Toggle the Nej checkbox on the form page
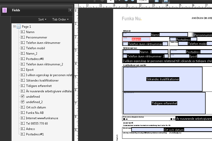Image resolution: width=212 pixels, height=141 pixels. 171,119
